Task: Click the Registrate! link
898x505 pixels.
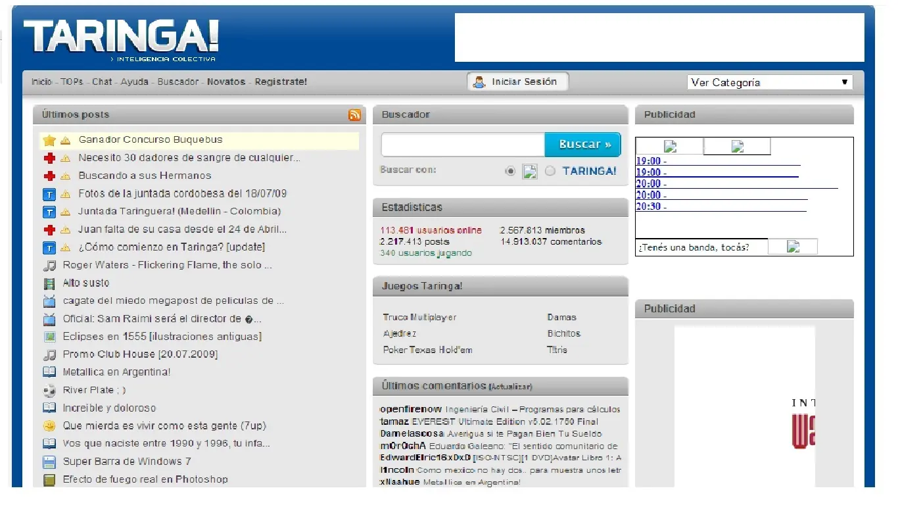Action: [x=281, y=82]
